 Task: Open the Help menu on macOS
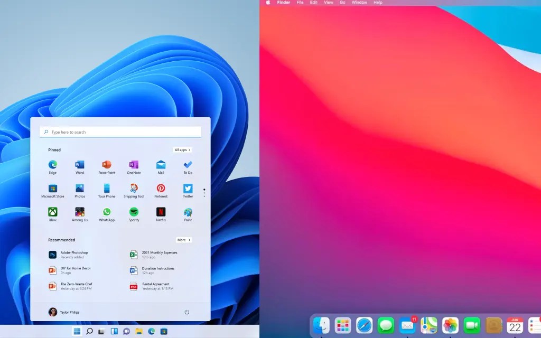click(x=378, y=3)
